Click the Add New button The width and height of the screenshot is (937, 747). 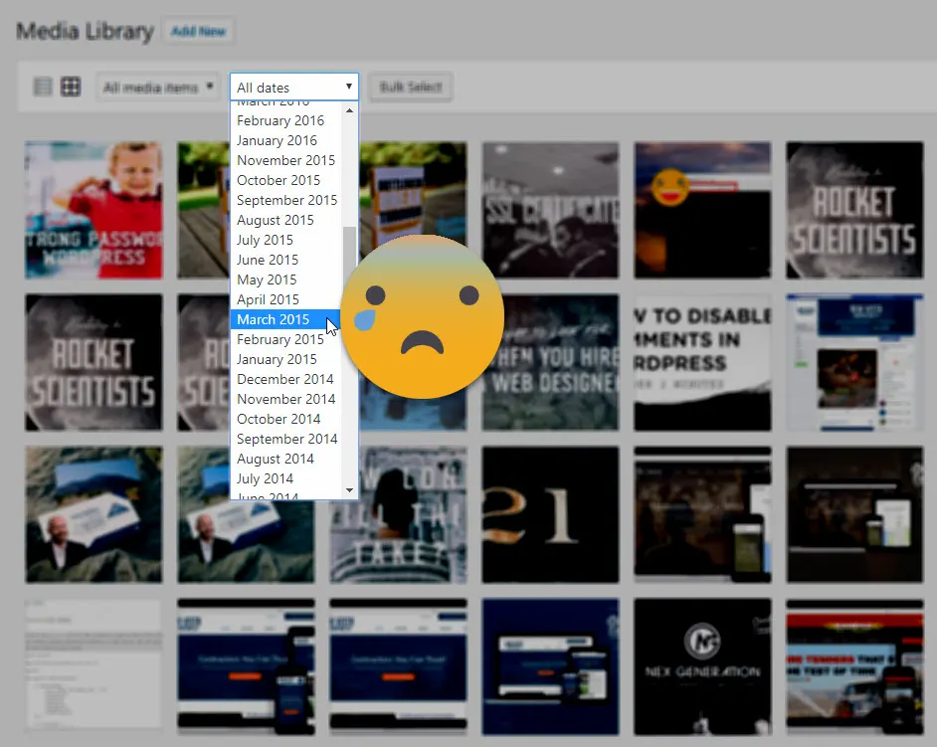[198, 31]
